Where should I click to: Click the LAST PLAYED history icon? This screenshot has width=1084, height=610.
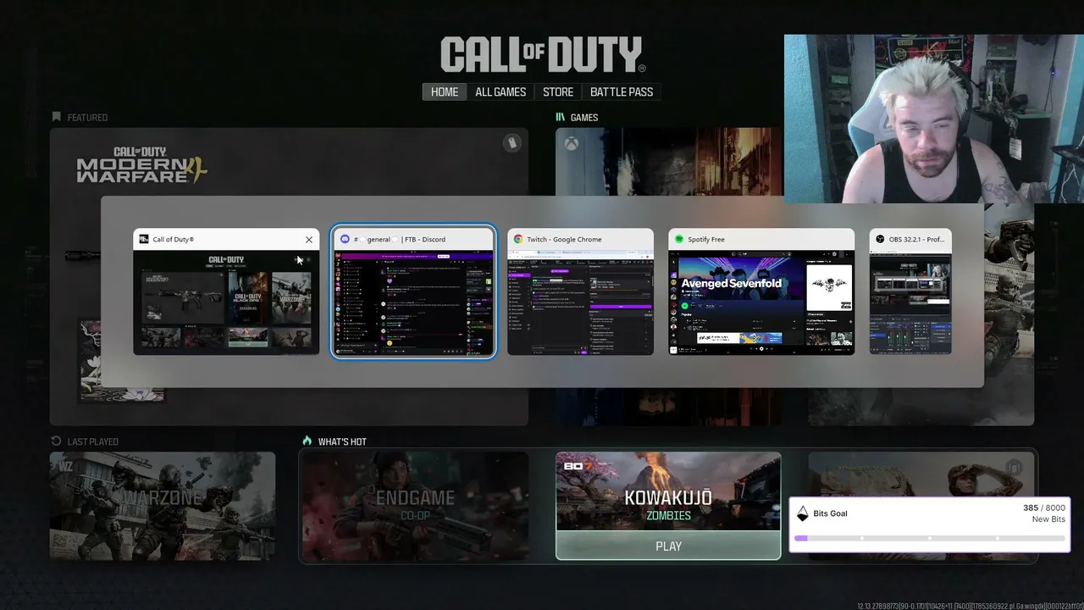[57, 441]
